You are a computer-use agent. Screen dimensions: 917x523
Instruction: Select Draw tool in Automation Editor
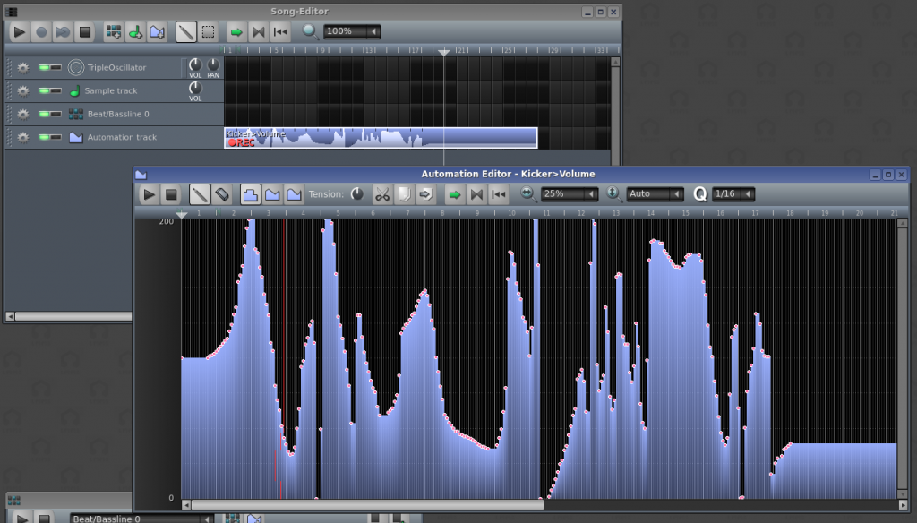tap(200, 194)
